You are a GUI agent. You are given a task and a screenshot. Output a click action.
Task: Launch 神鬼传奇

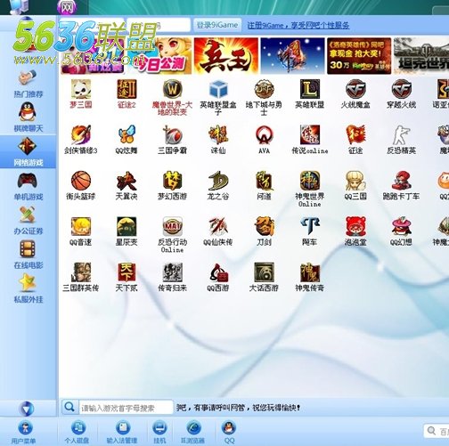309,277
